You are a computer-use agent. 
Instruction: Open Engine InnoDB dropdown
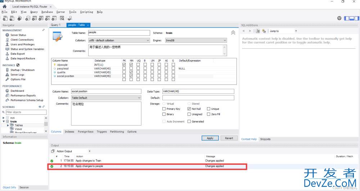(x=196, y=40)
